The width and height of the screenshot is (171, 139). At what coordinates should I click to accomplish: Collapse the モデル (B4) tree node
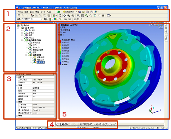tap(18, 28)
